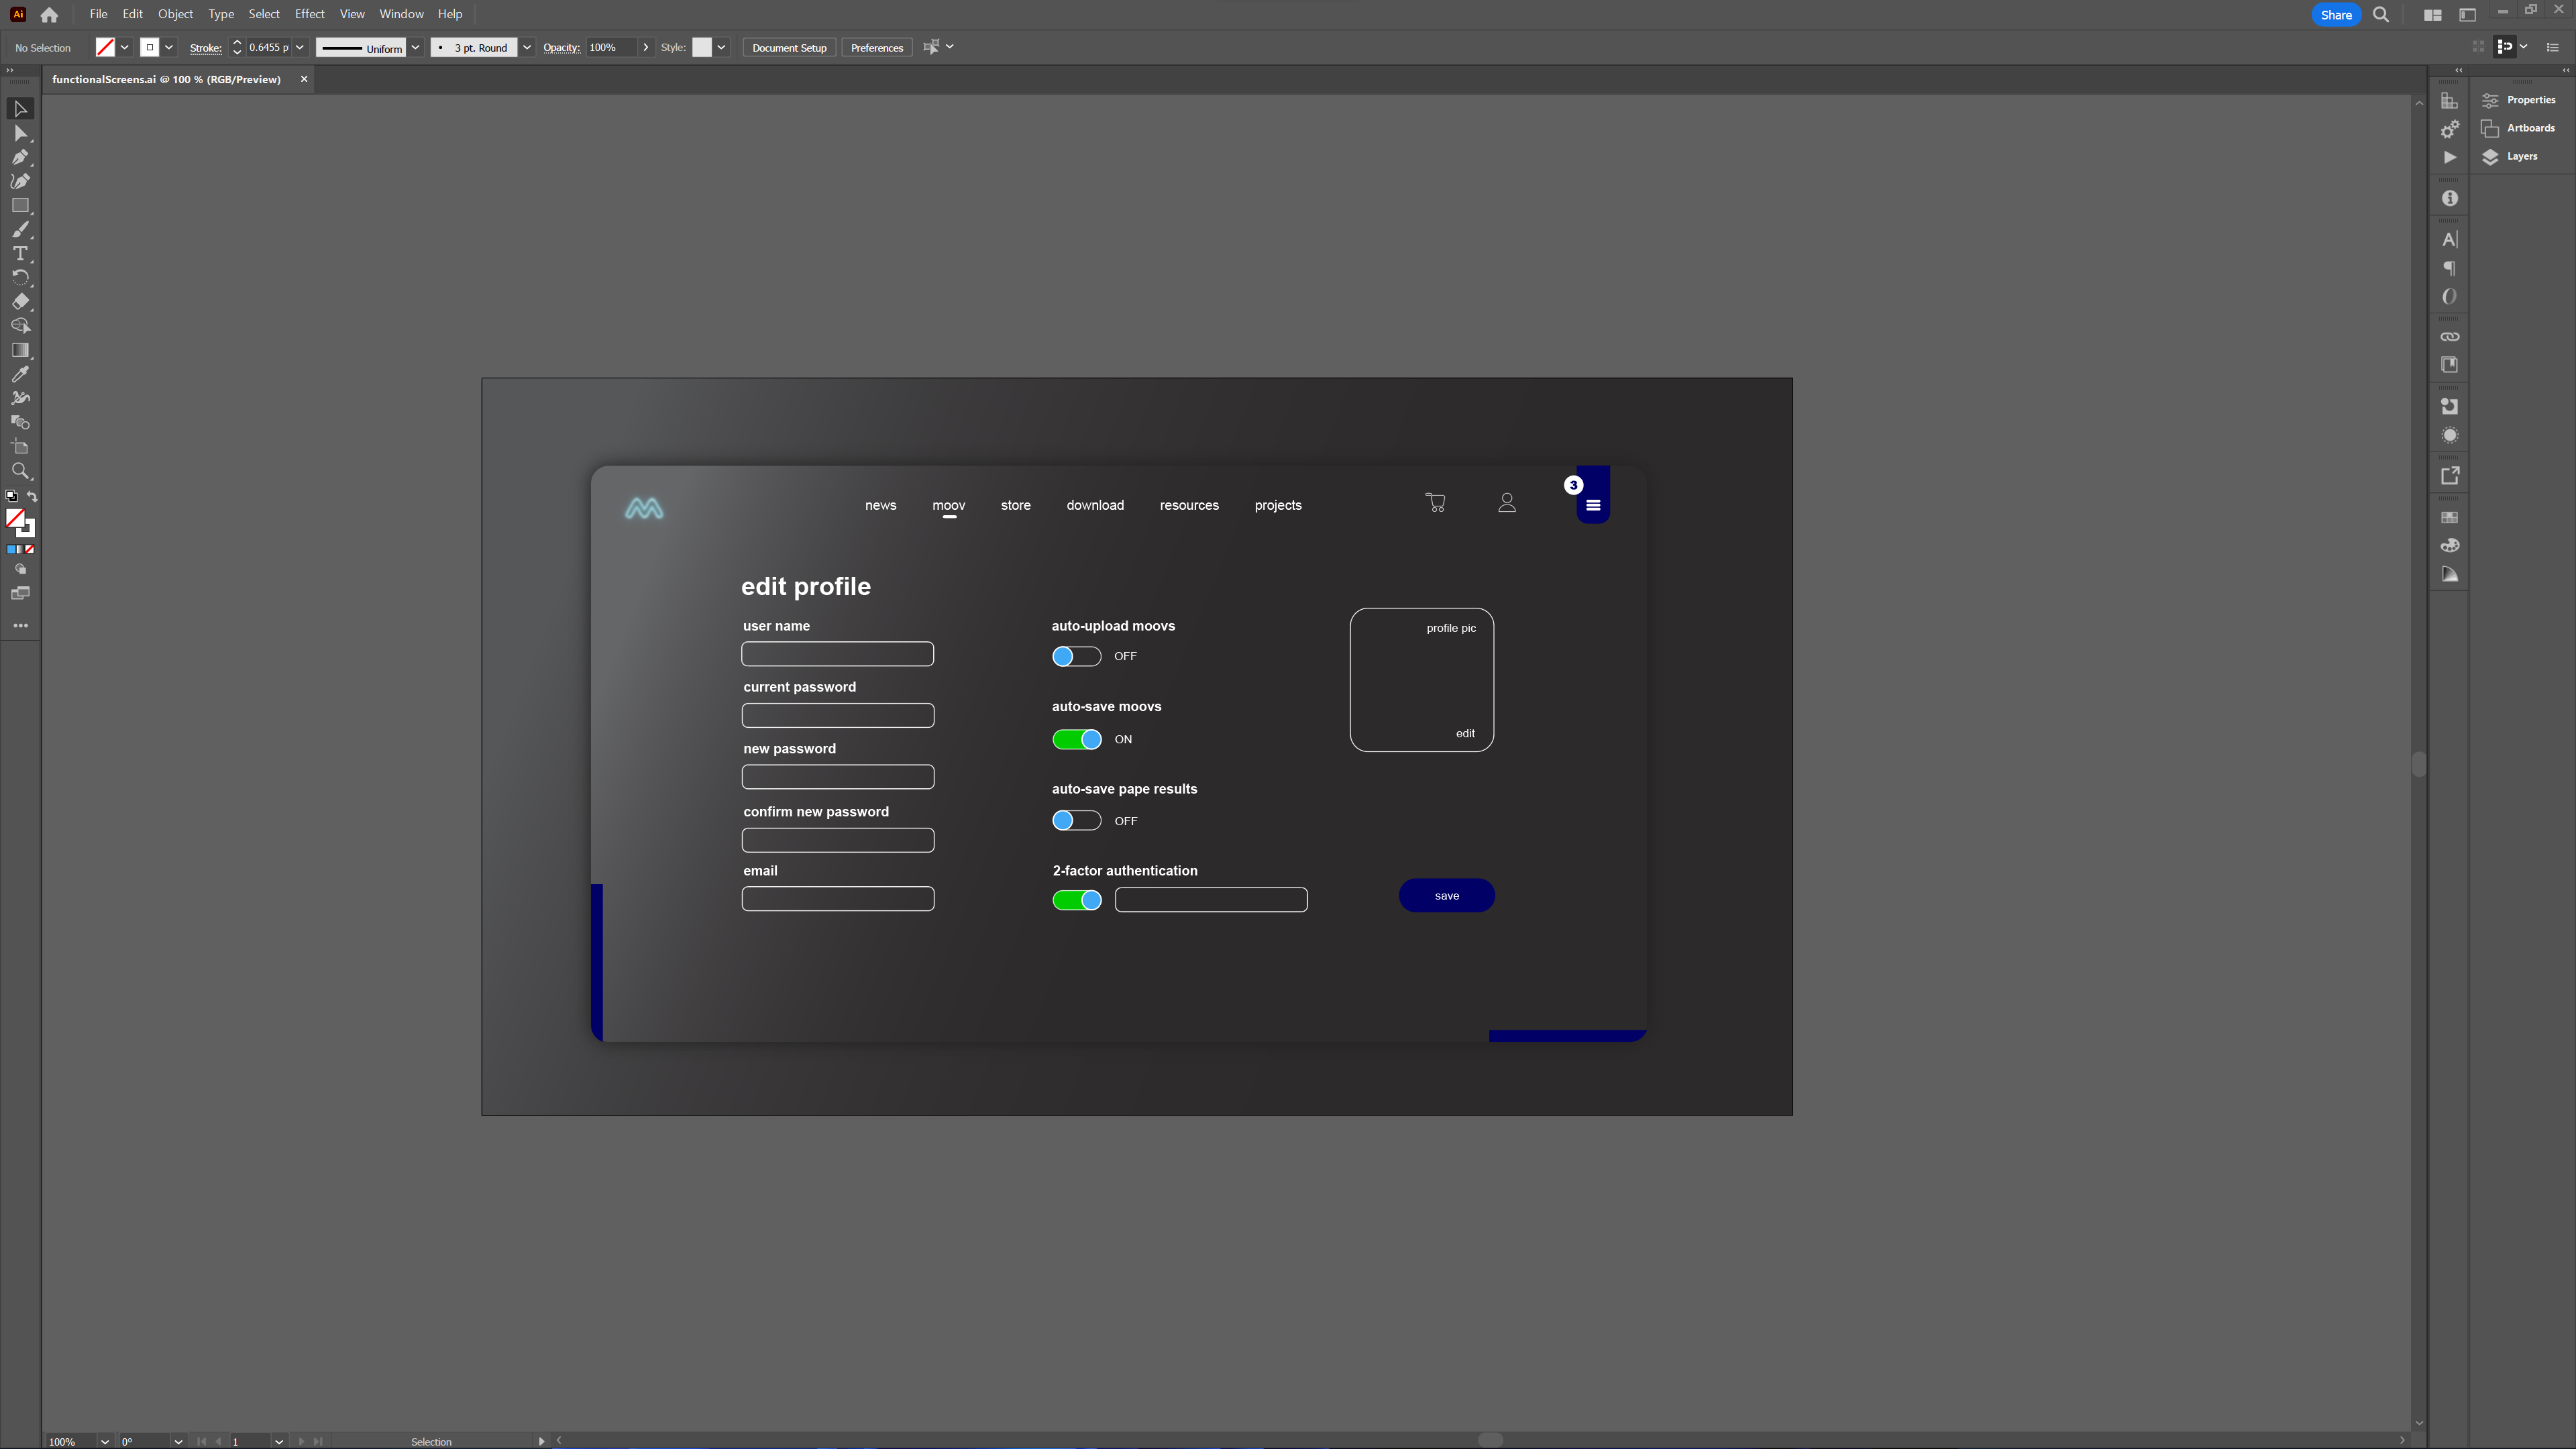This screenshot has height=1449, width=2576.
Task: Open the fill color dropdown arrow
Action: 125,47
